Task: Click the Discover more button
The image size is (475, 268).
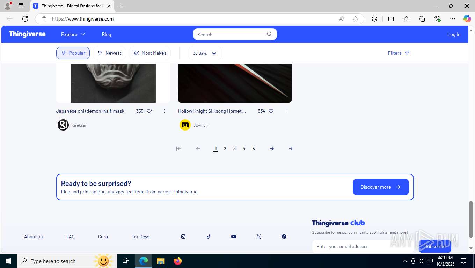Action: (381, 187)
